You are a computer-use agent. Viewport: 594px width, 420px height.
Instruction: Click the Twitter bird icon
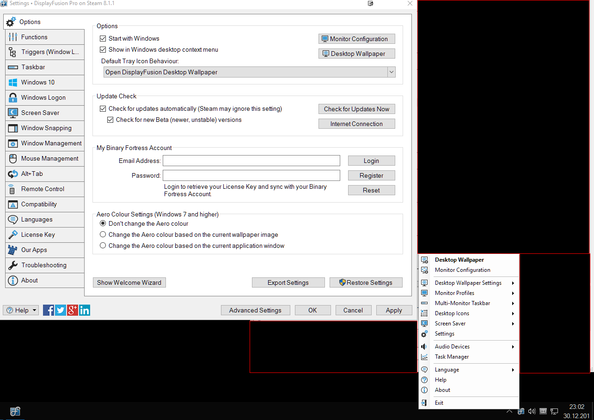pyautogui.click(x=61, y=310)
